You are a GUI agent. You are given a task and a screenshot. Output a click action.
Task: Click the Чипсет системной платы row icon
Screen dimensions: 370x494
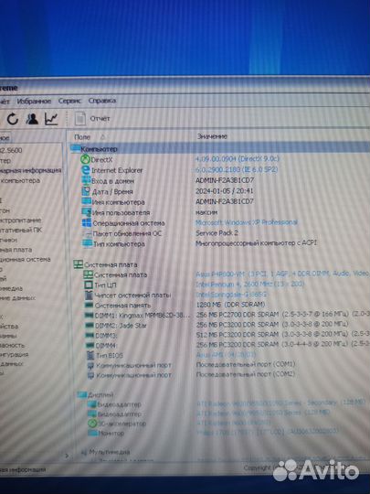pos(89,295)
